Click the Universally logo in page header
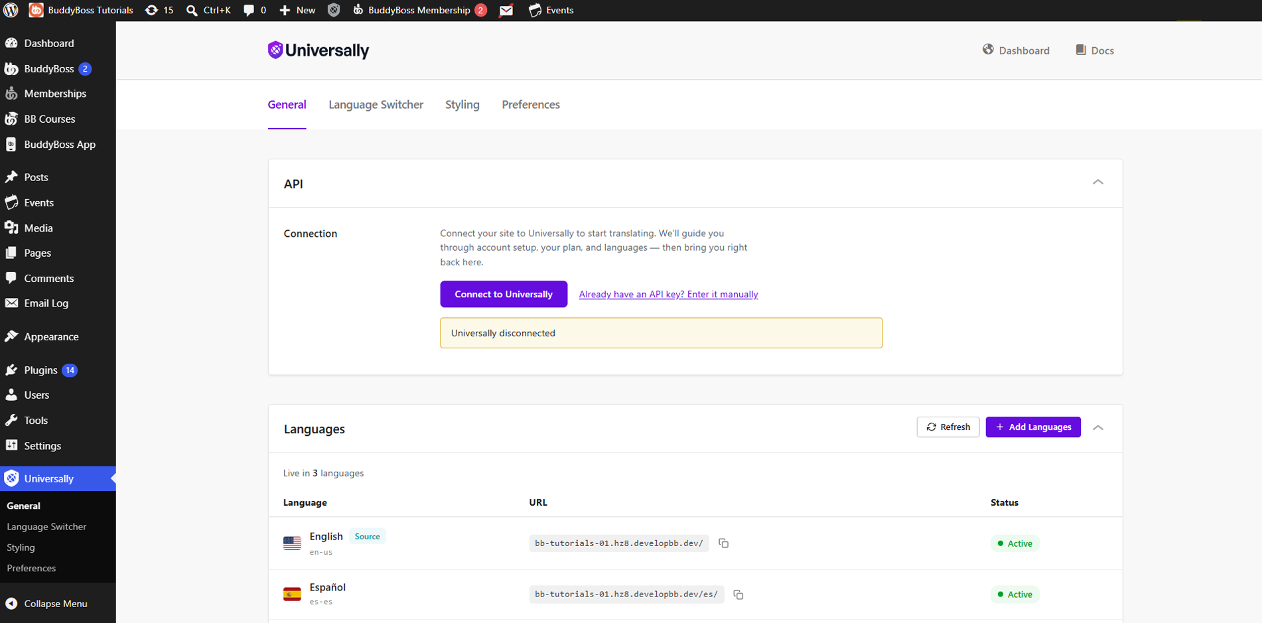Screen dimensions: 1262x623 318,50
